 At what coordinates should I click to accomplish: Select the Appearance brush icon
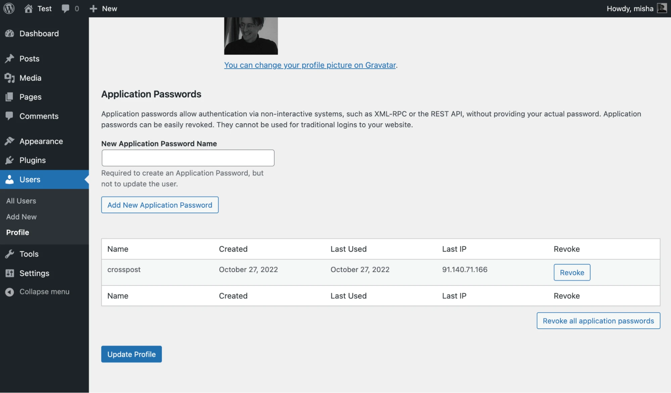coord(9,141)
